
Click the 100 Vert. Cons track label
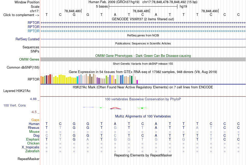(x=15, y=105)
